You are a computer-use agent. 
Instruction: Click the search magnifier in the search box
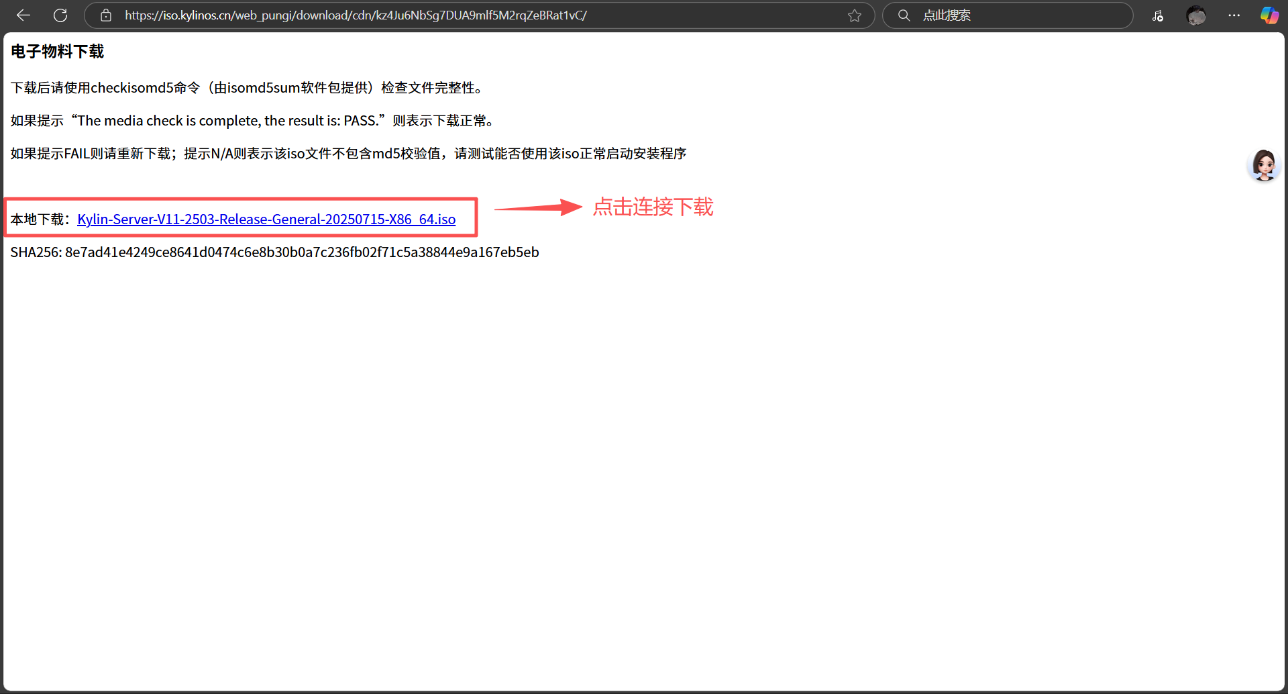point(904,15)
